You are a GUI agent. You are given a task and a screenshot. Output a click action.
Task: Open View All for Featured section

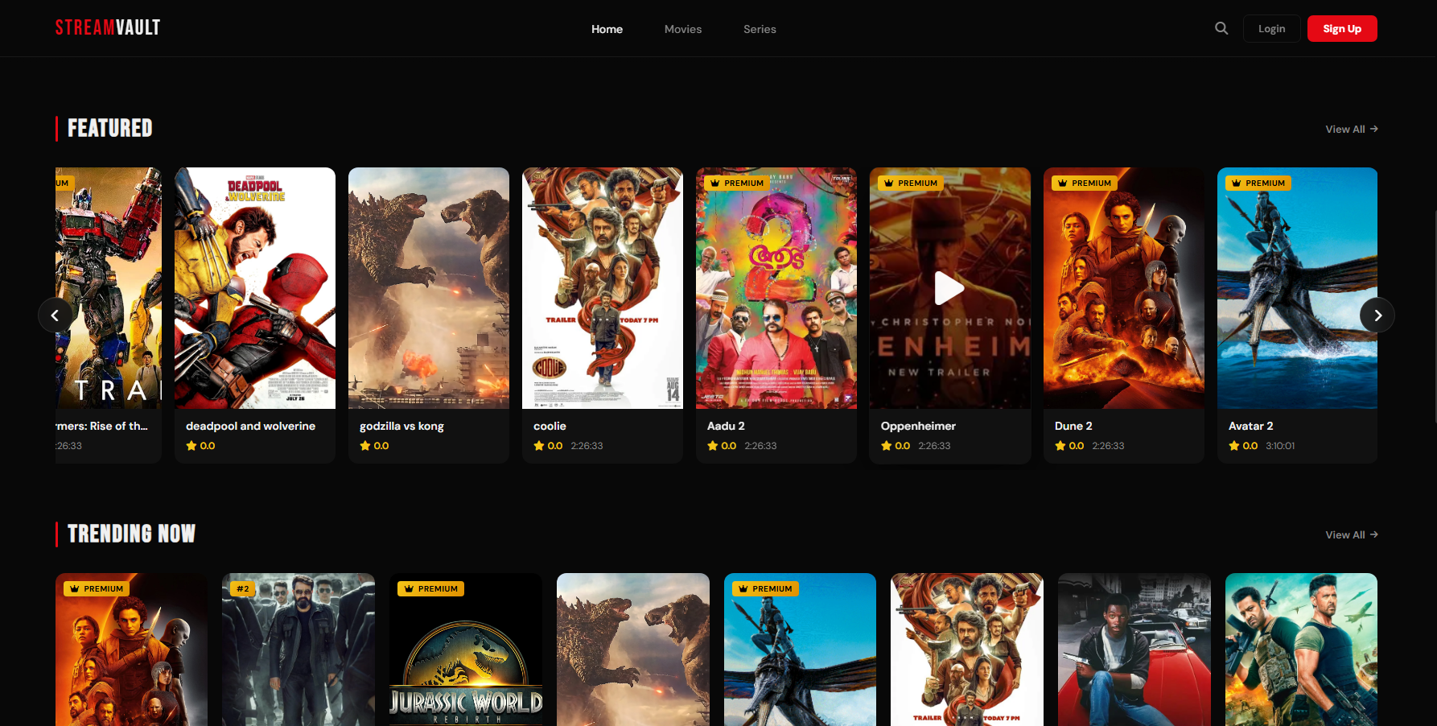tap(1351, 130)
